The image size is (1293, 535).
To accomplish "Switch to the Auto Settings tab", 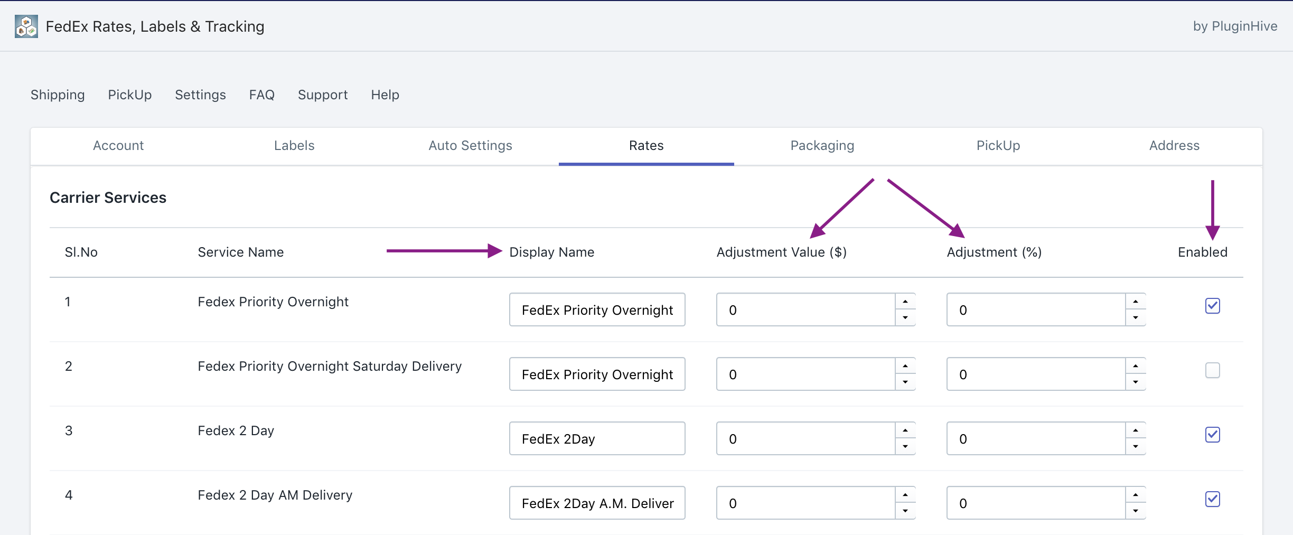I will click(x=471, y=146).
